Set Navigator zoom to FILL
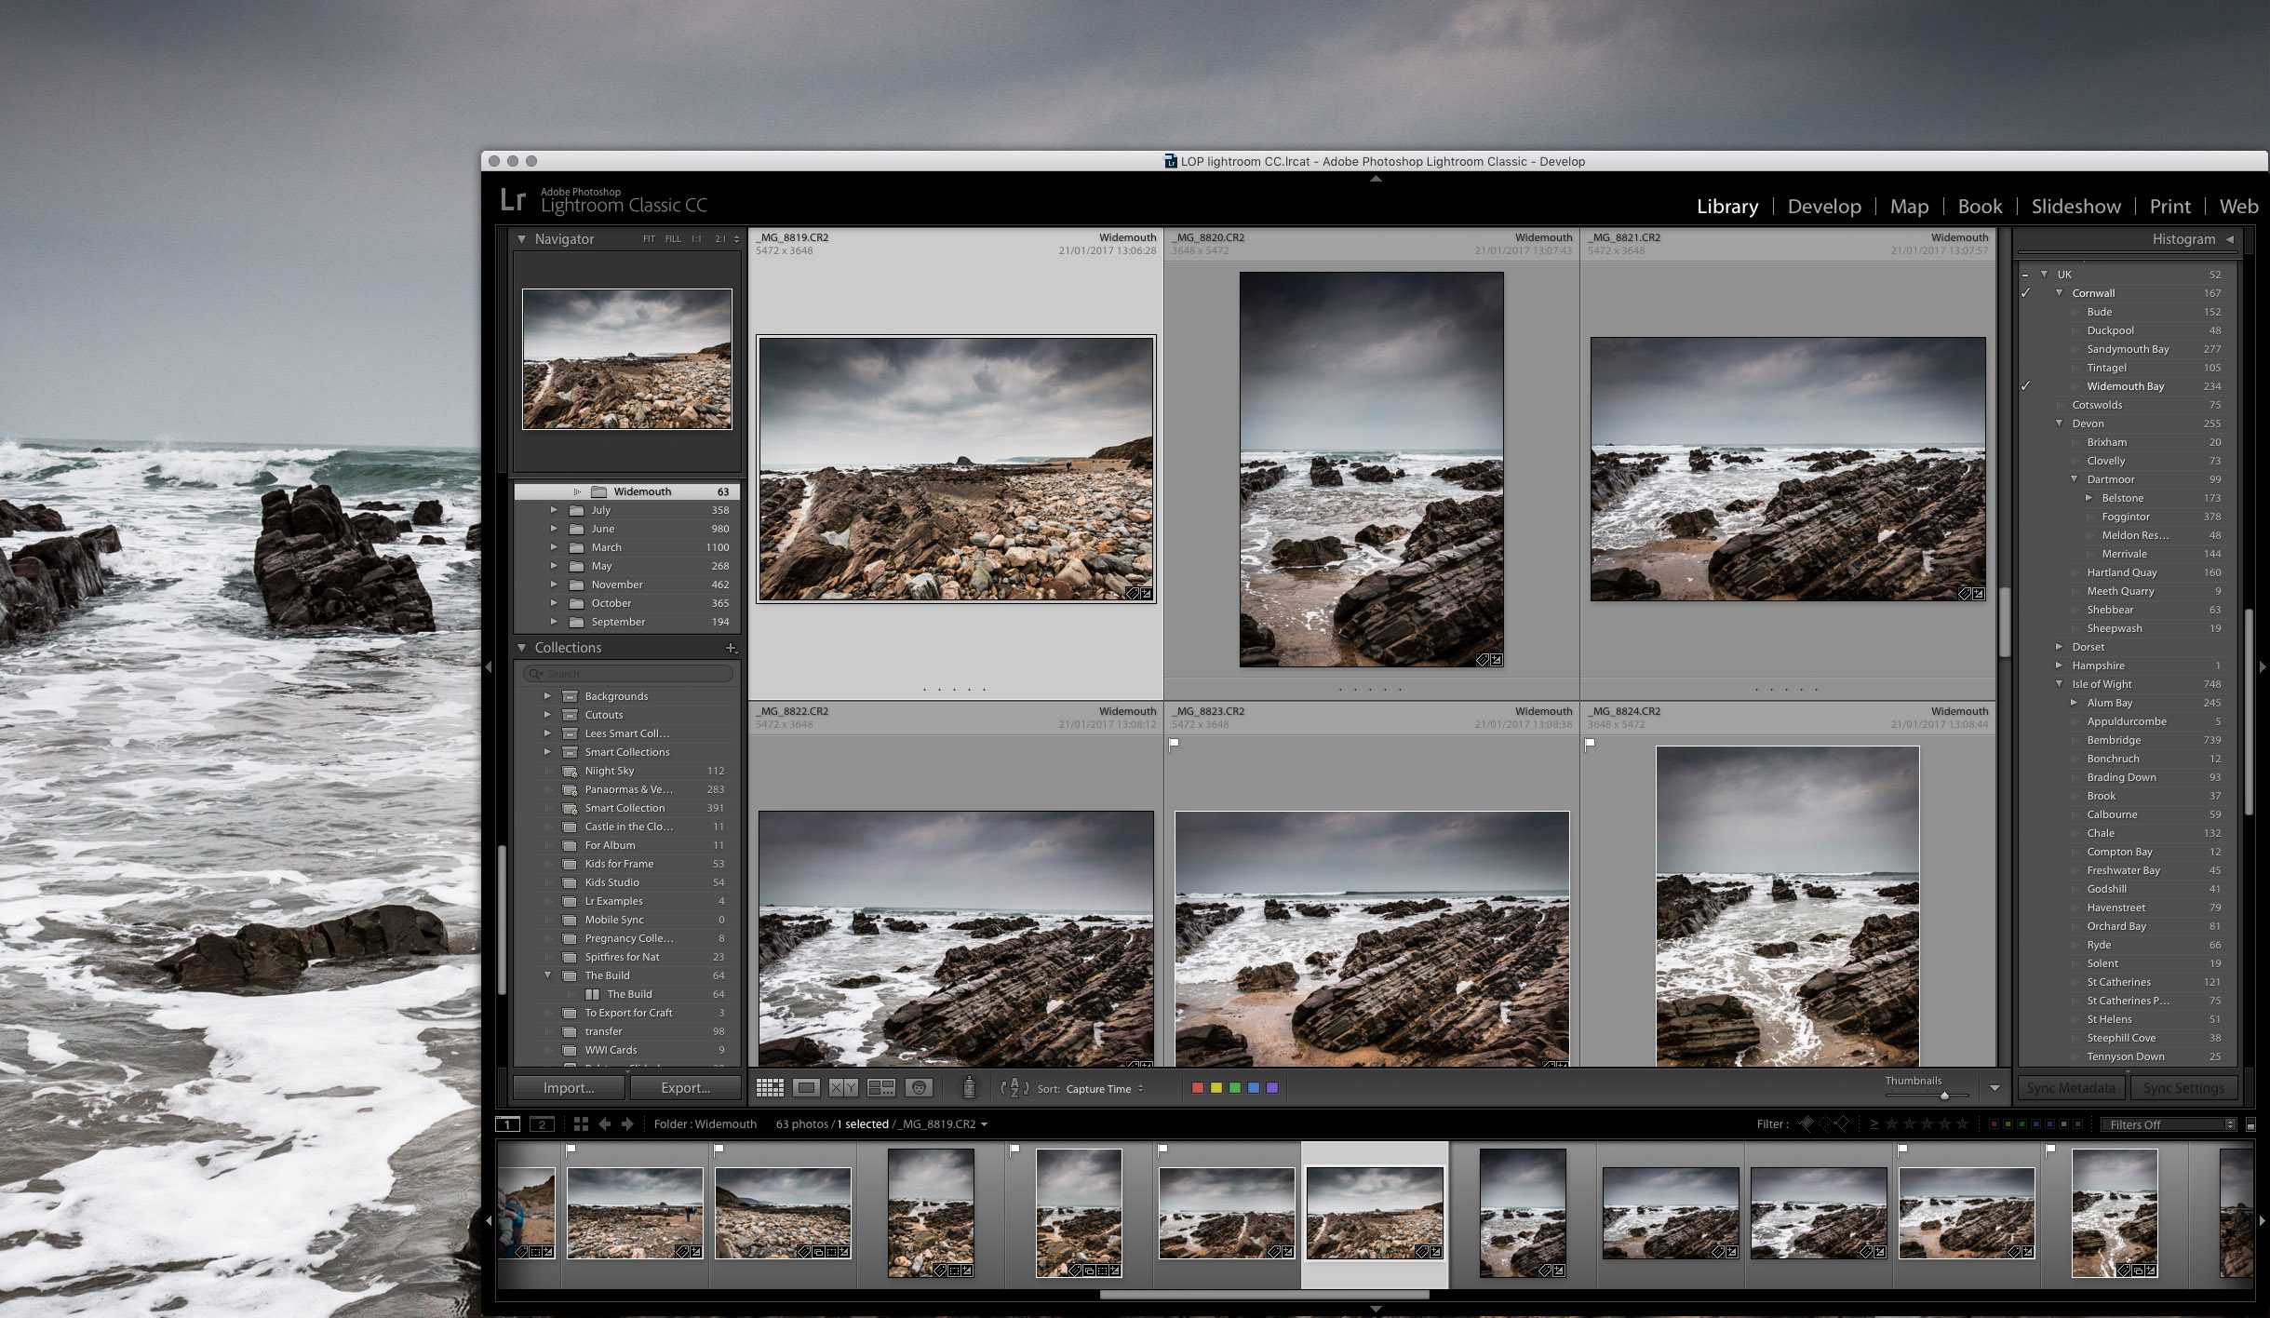The height and width of the screenshot is (1318, 2270). pyautogui.click(x=673, y=239)
